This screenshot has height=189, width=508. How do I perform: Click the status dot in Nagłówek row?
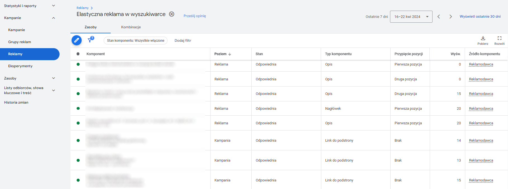point(78,108)
